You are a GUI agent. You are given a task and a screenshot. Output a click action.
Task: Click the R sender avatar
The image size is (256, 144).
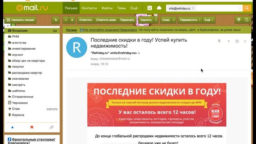tap(76, 47)
